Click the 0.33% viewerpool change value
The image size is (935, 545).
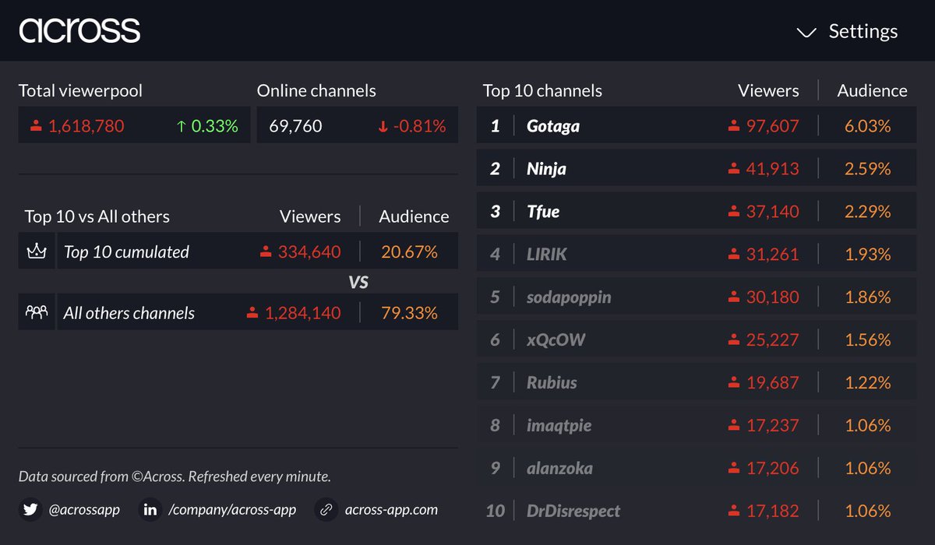point(214,126)
